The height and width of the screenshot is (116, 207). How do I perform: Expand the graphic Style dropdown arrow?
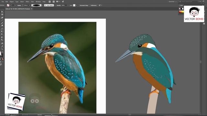click(x=76, y=5)
